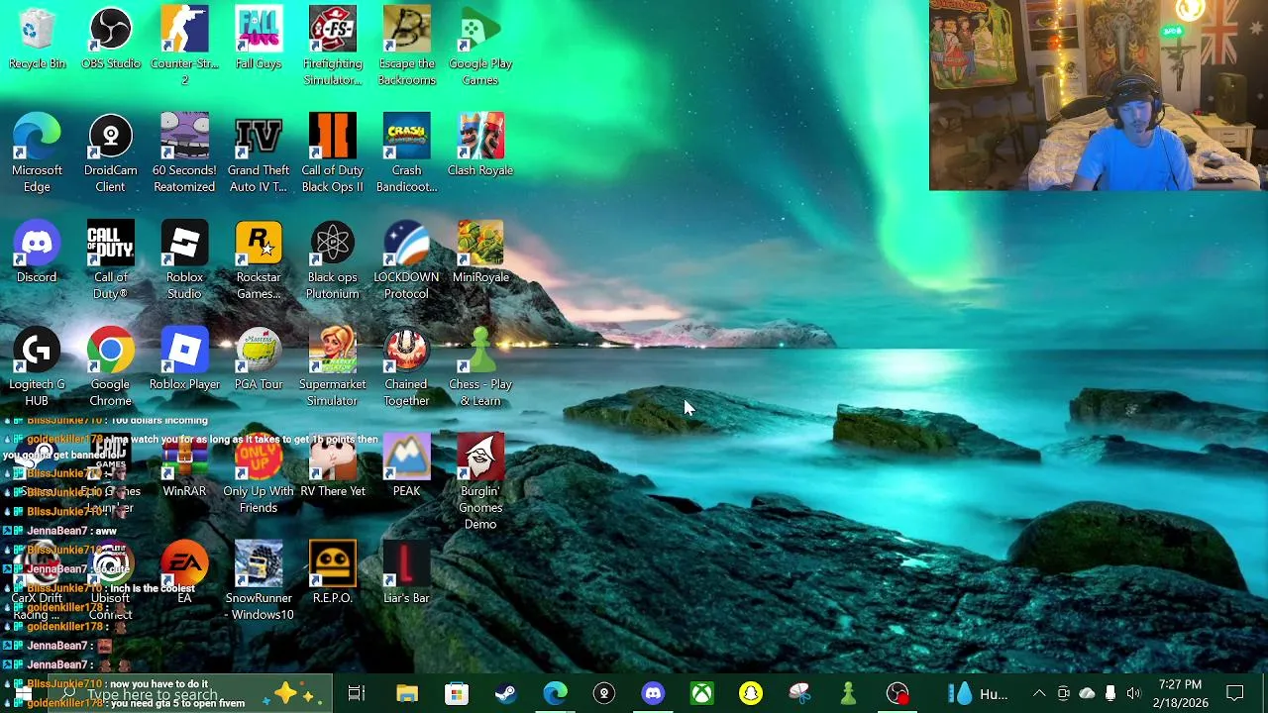Select the Microsoft Edge desktop shortcut
The width and height of the screenshot is (1268, 713).
click(37, 153)
